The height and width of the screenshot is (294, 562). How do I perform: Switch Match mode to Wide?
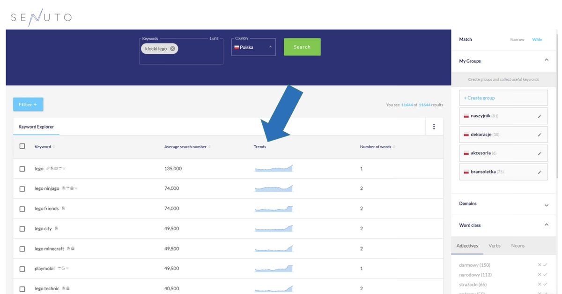[537, 40]
